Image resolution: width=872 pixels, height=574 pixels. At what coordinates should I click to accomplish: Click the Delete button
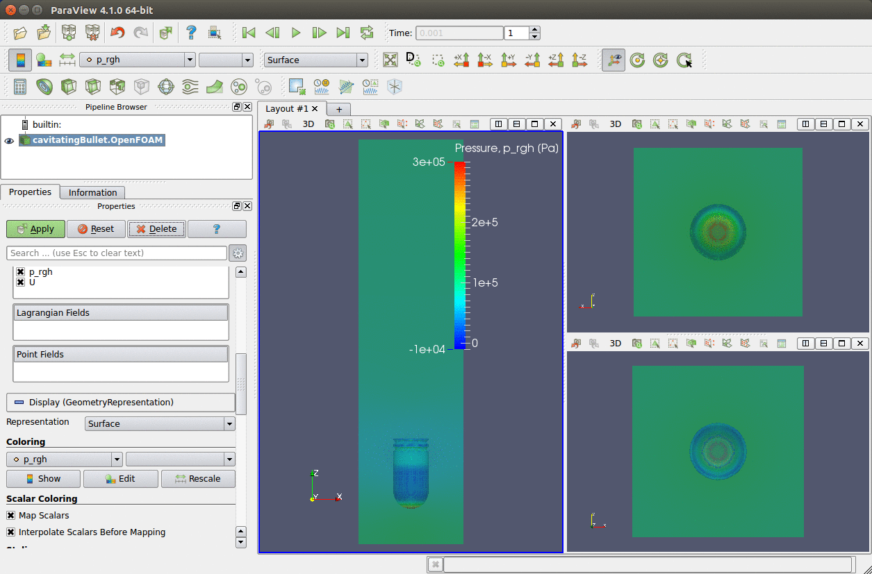tap(157, 229)
